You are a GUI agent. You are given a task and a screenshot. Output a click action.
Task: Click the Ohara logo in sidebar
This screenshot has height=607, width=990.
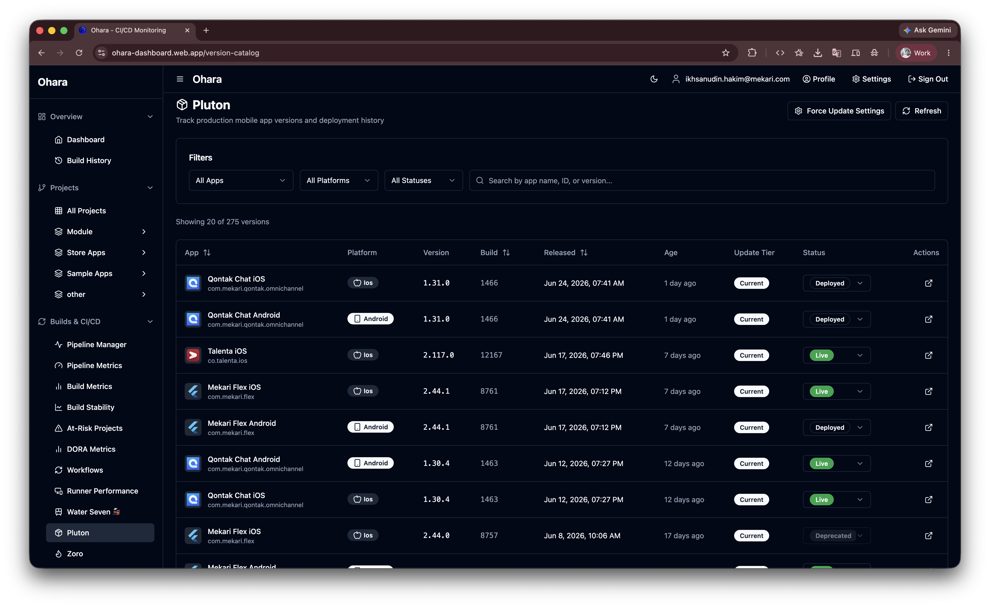click(53, 82)
